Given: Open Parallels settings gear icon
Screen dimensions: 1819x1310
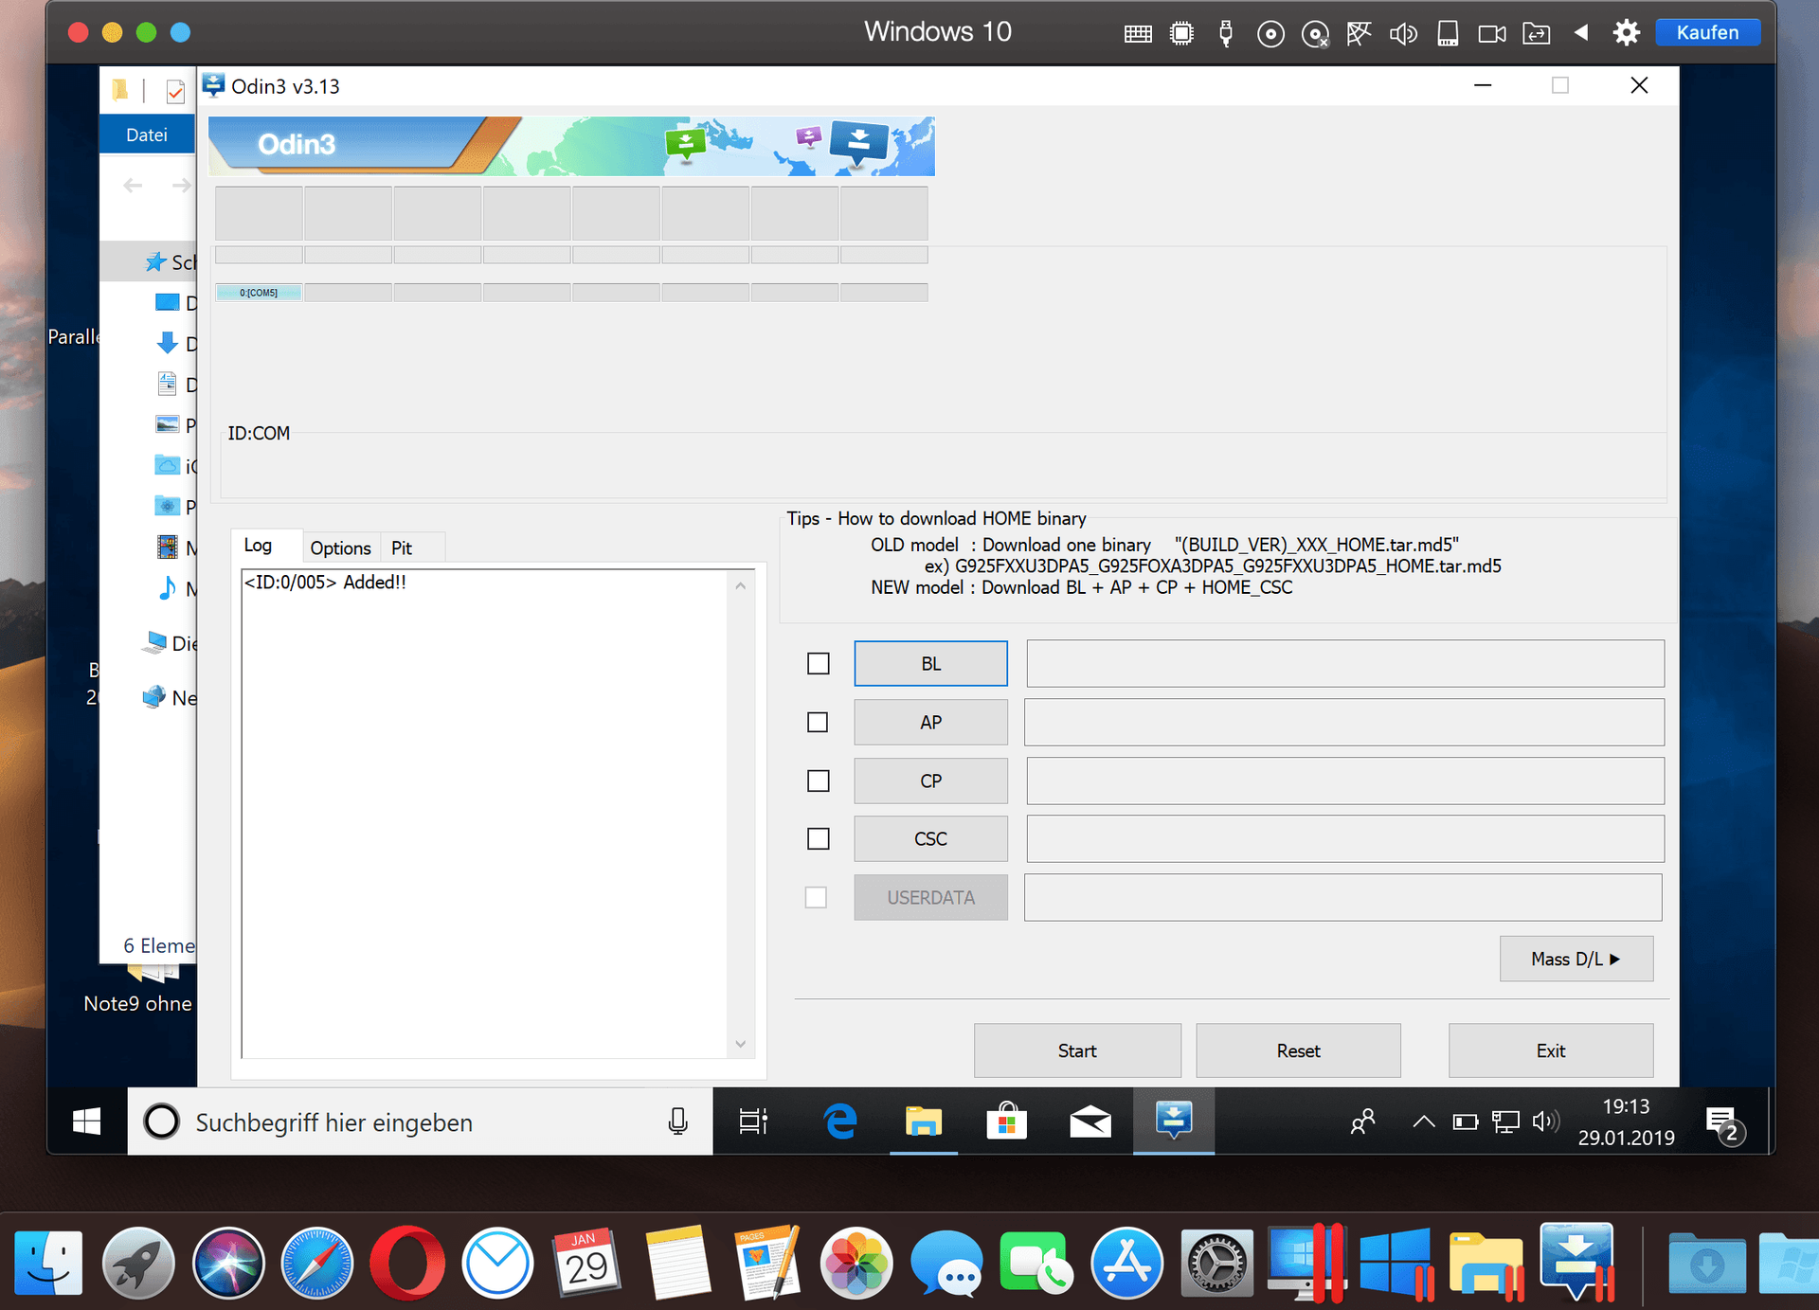Looking at the screenshot, I should point(1626,33).
